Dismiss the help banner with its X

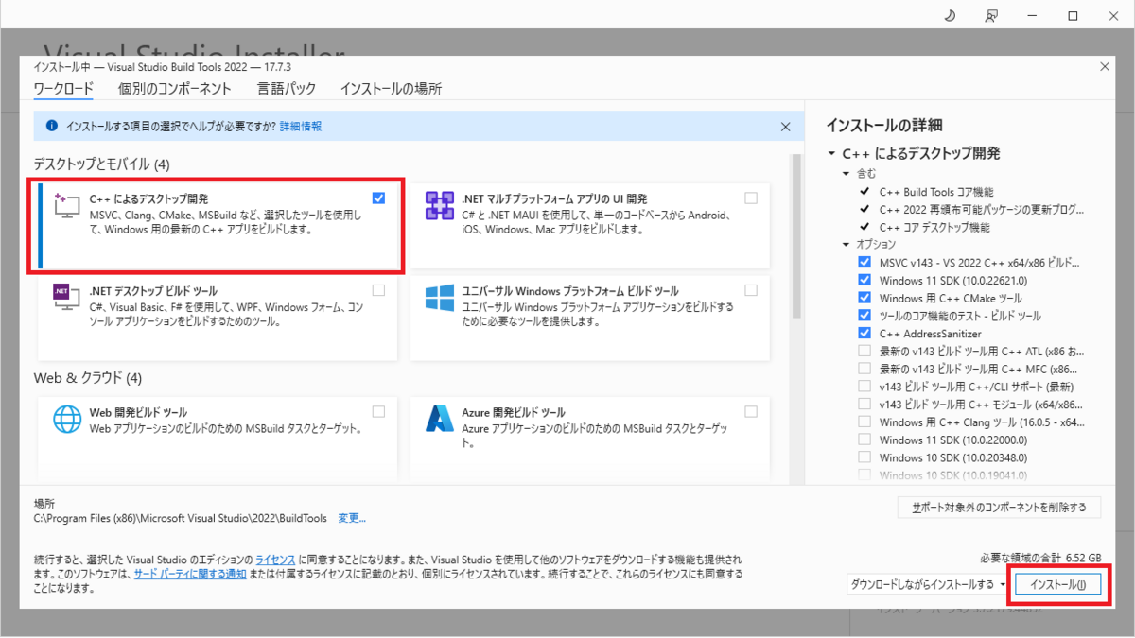click(785, 126)
